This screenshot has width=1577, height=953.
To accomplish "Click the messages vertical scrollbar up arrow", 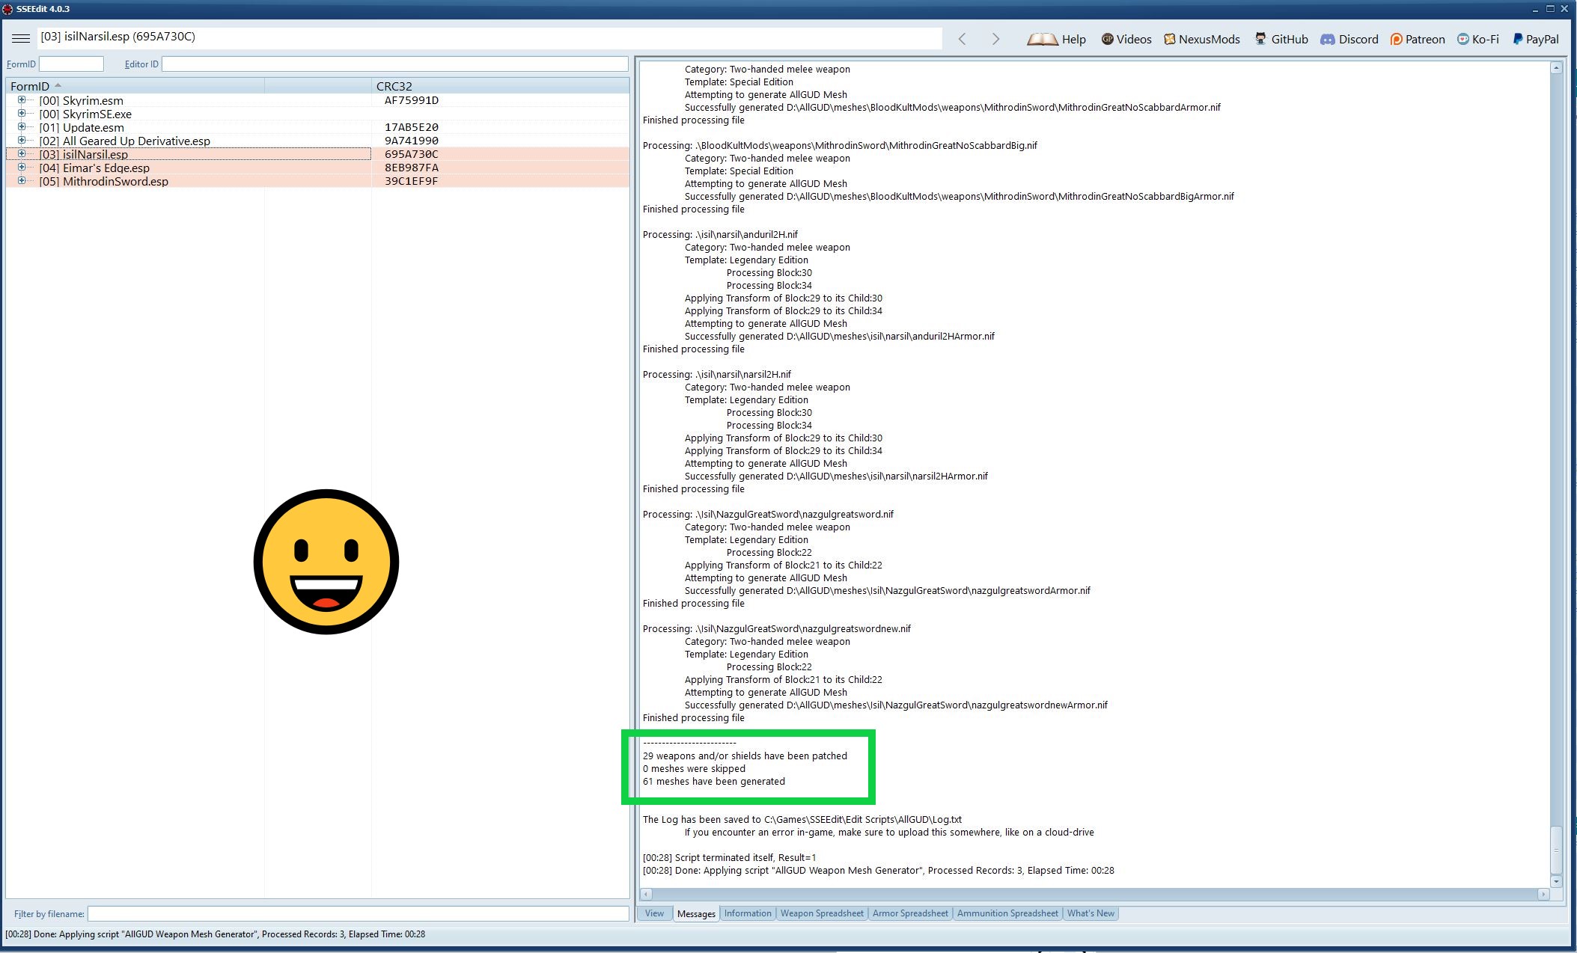I will coord(1556,68).
